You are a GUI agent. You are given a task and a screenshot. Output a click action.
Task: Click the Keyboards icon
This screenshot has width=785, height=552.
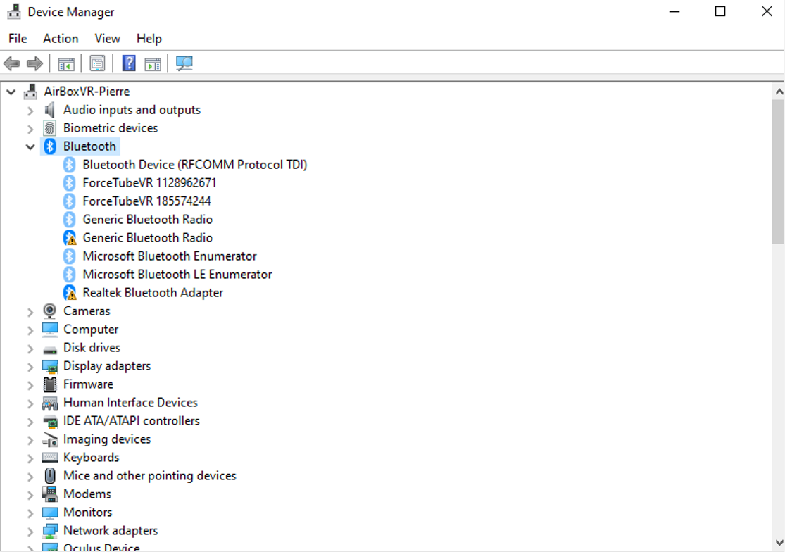coord(49,458)
